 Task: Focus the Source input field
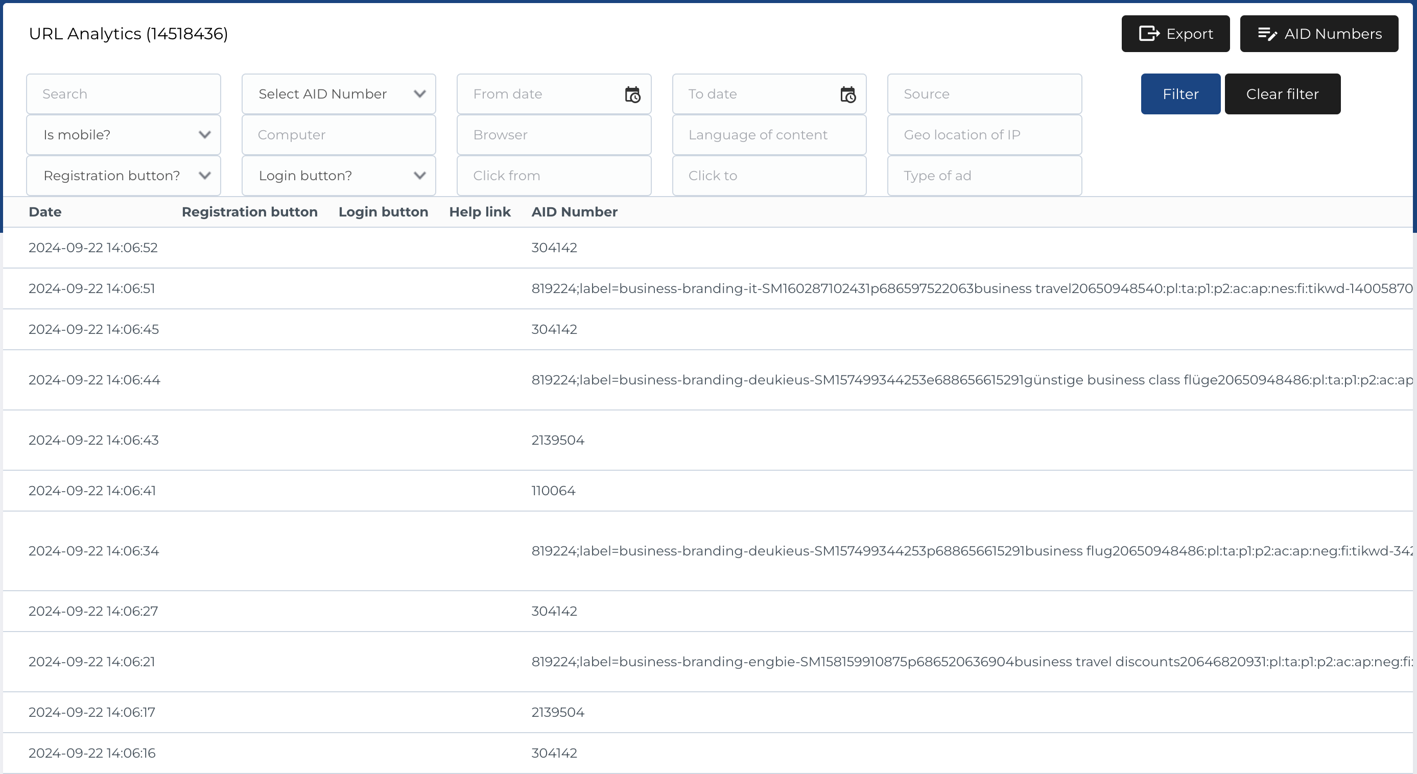(x=984, y=93)
